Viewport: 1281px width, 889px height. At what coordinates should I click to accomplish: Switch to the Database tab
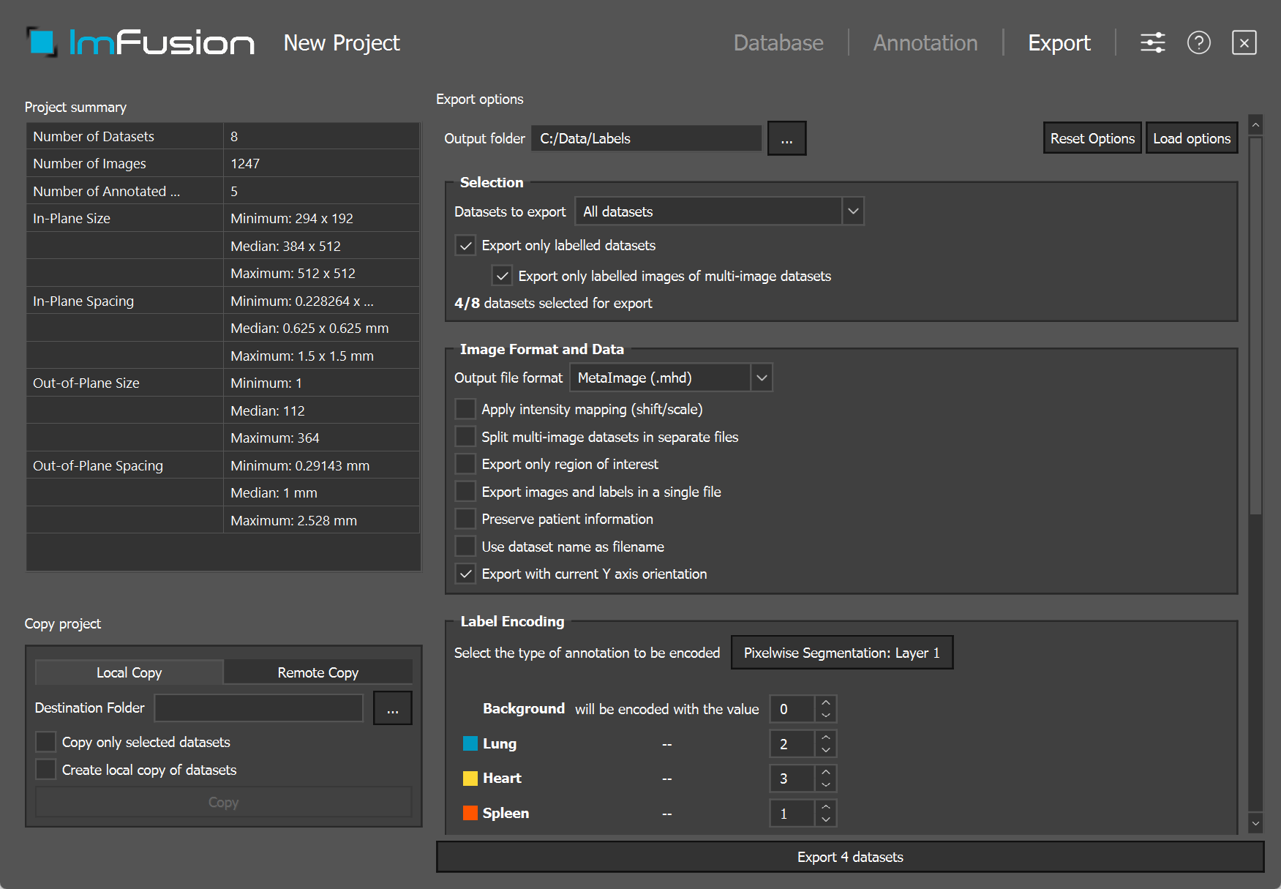click(778, 42)
